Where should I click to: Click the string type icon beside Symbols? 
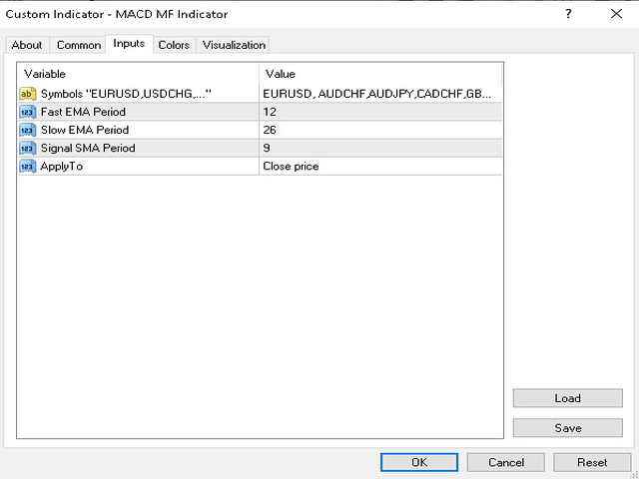click(27, 94)
